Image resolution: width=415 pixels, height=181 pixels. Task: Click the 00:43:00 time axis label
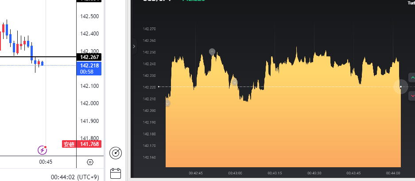coord(235,173)
